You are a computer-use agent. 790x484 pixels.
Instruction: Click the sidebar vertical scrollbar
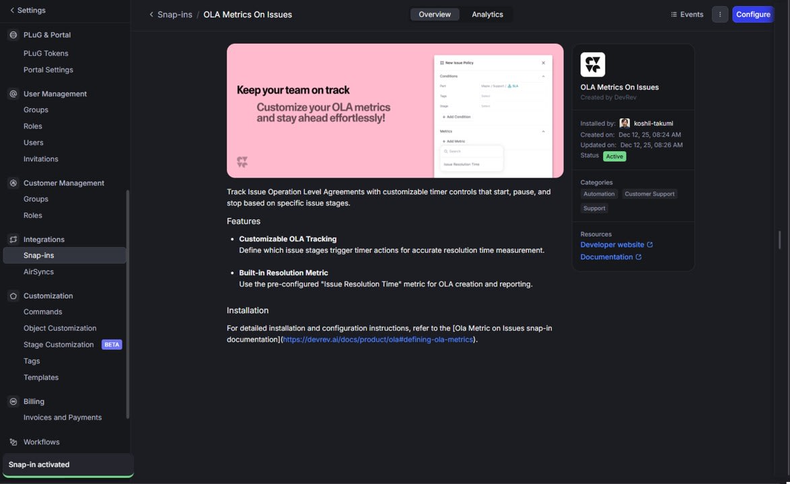127,304
